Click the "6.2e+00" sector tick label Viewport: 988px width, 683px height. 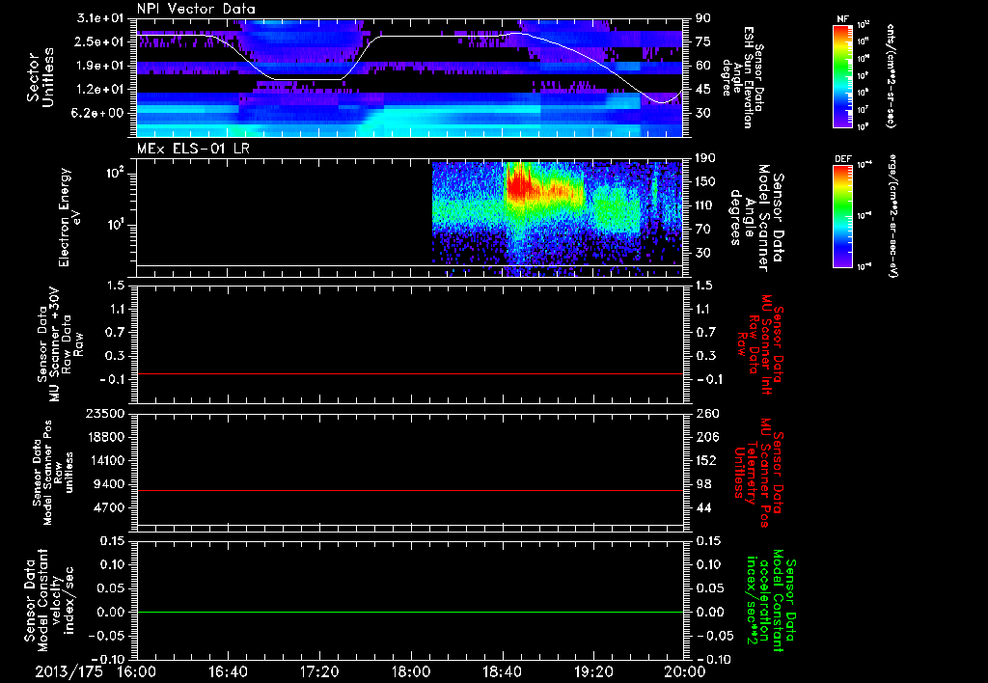[x=100, y=113]
